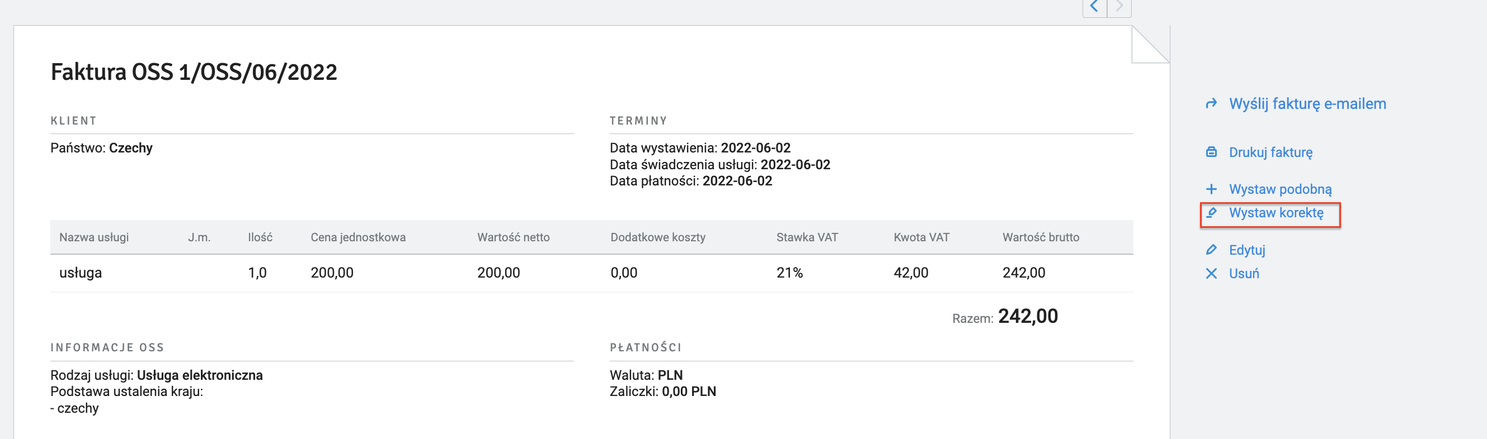Click the Wartość brutto column header
The image size is (1487, 439).
coord(1041,237)
